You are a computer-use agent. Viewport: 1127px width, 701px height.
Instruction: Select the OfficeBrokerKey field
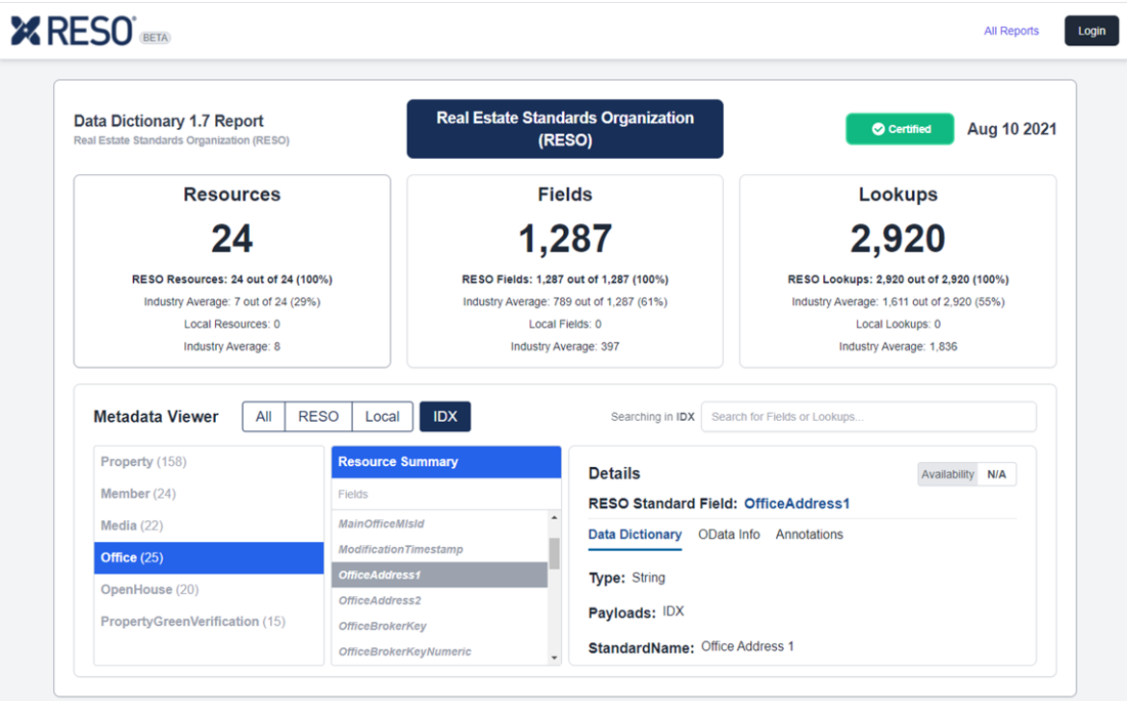point(382,626)
